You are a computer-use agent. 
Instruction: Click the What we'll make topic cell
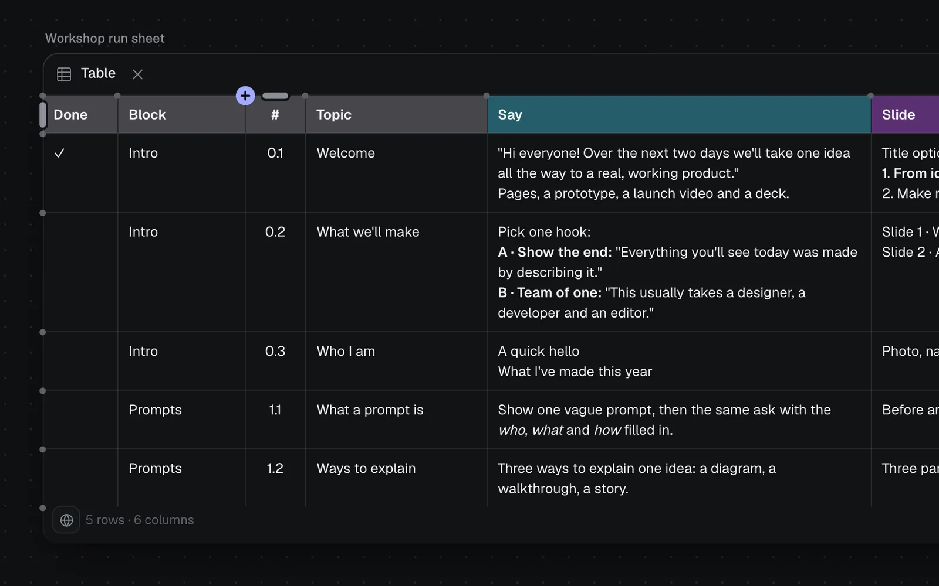tap(396, 272)
